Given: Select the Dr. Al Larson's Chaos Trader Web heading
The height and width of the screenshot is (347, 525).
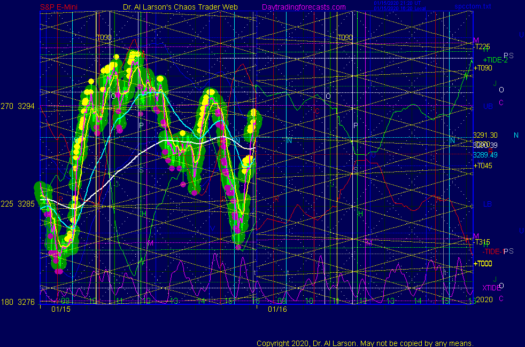Looking at the screenshot, I should (x=180, y=7).
